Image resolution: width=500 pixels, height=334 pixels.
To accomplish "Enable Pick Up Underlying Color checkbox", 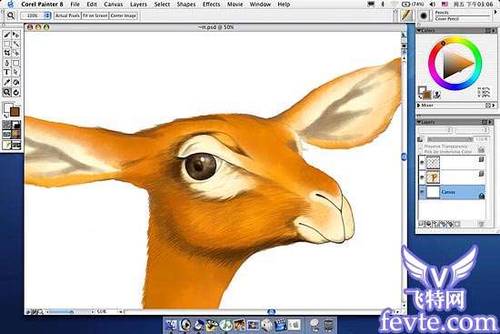I will pos(421,151).
